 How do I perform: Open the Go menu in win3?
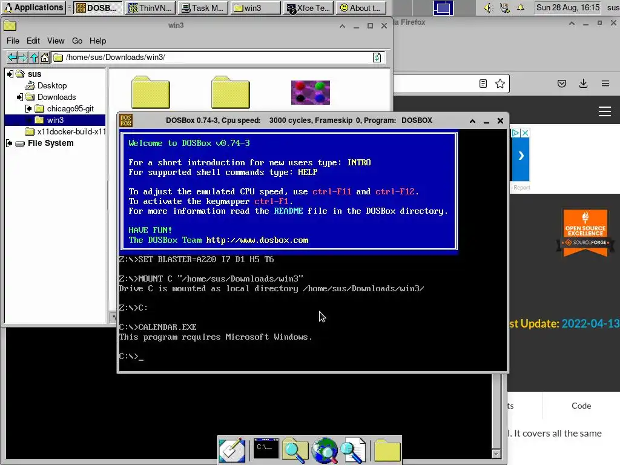tap(77, 41)
